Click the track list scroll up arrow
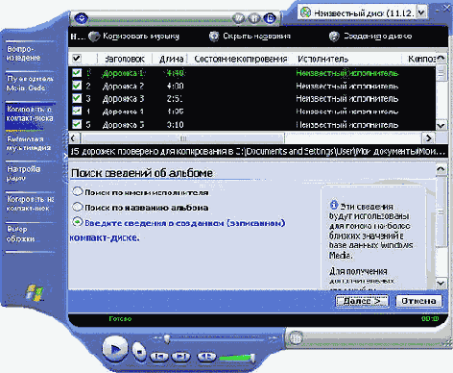 click(441, 59)
